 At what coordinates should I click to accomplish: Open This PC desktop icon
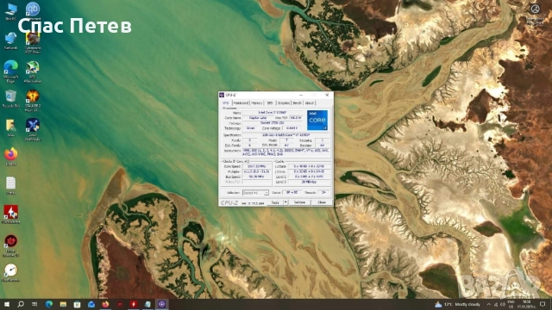(10, 11)
